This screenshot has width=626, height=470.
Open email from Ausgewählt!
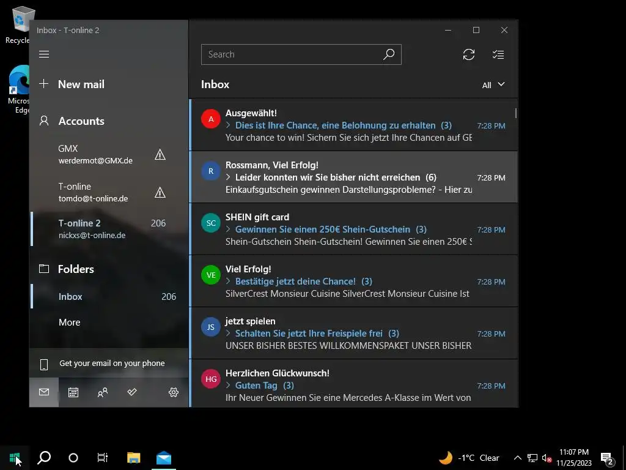point(354,125)
